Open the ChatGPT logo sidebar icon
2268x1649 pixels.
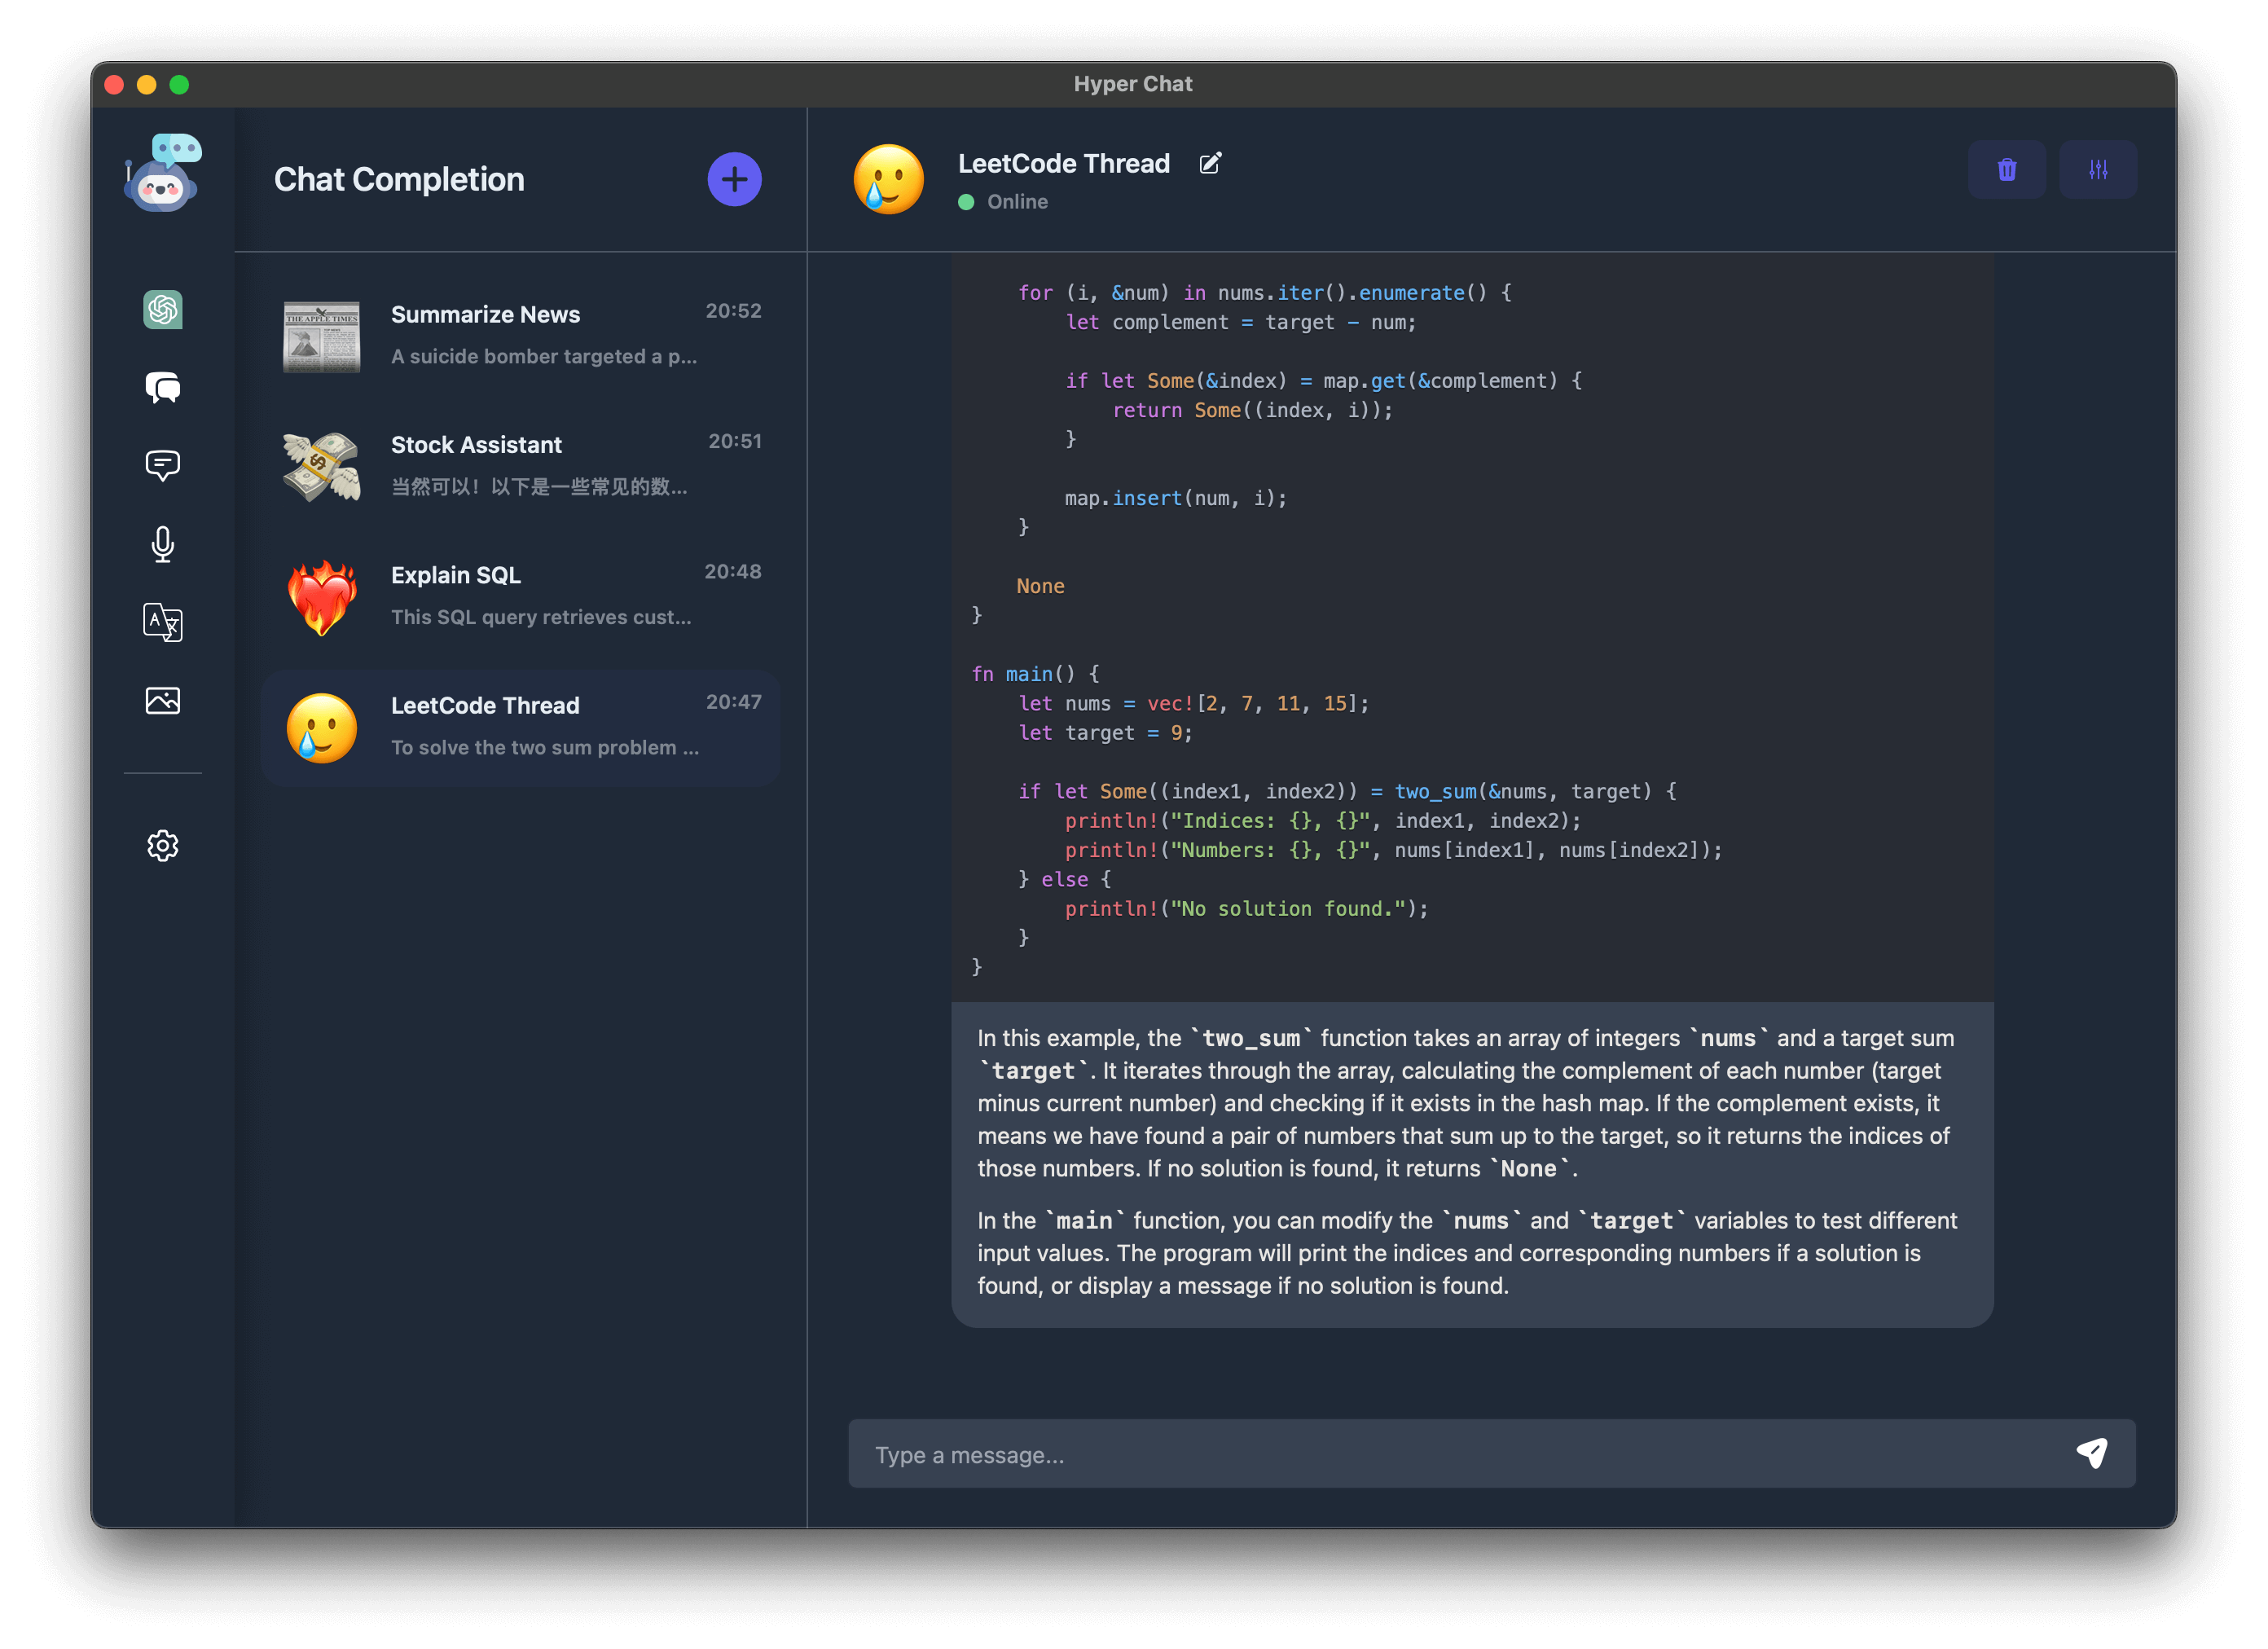pyautogui.click(x=163, y=310)
